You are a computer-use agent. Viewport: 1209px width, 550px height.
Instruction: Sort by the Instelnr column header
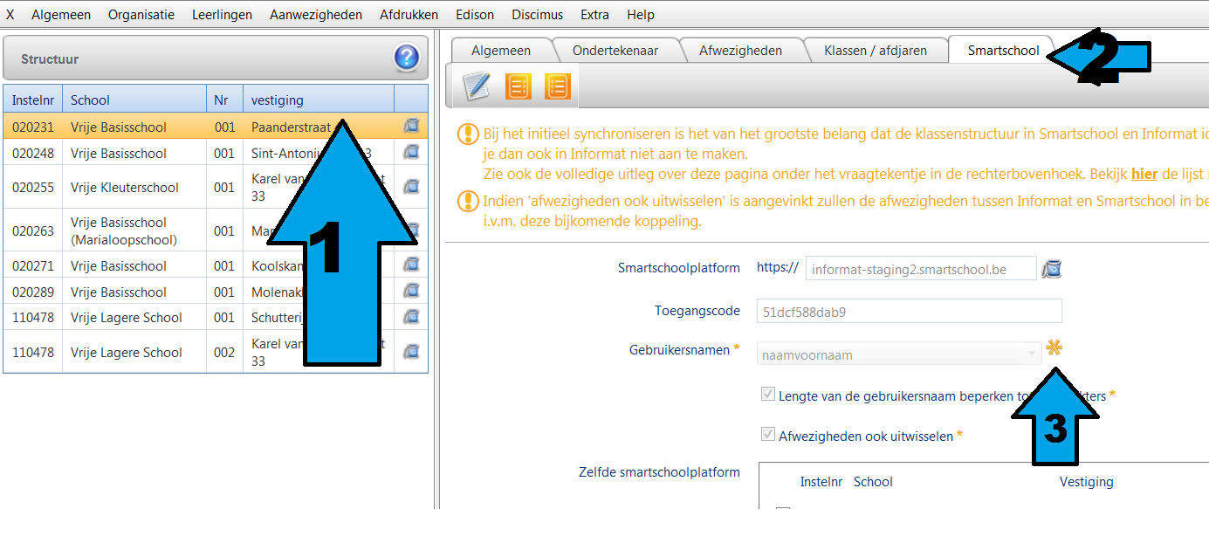[32, 100]
